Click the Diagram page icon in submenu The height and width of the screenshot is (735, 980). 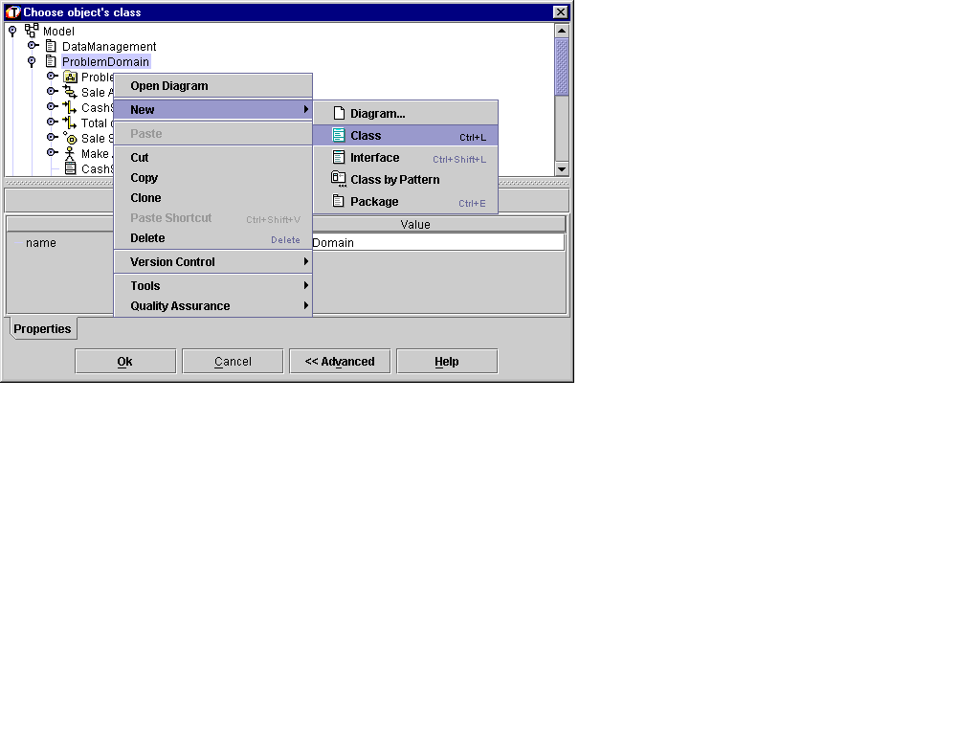point(339,114)
